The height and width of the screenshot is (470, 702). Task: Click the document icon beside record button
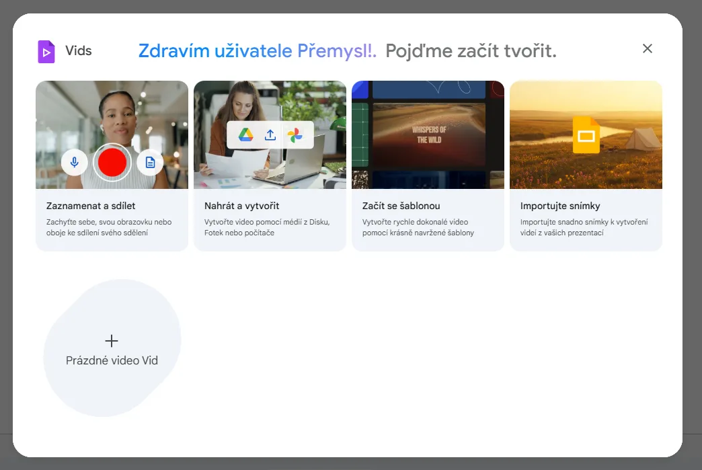click(150, 162)
